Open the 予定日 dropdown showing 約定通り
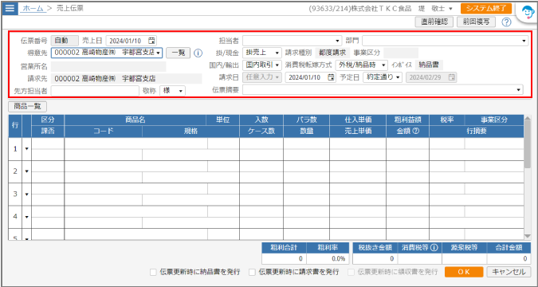The height and width of the screenshot is (287, 538). pos(383,77)
